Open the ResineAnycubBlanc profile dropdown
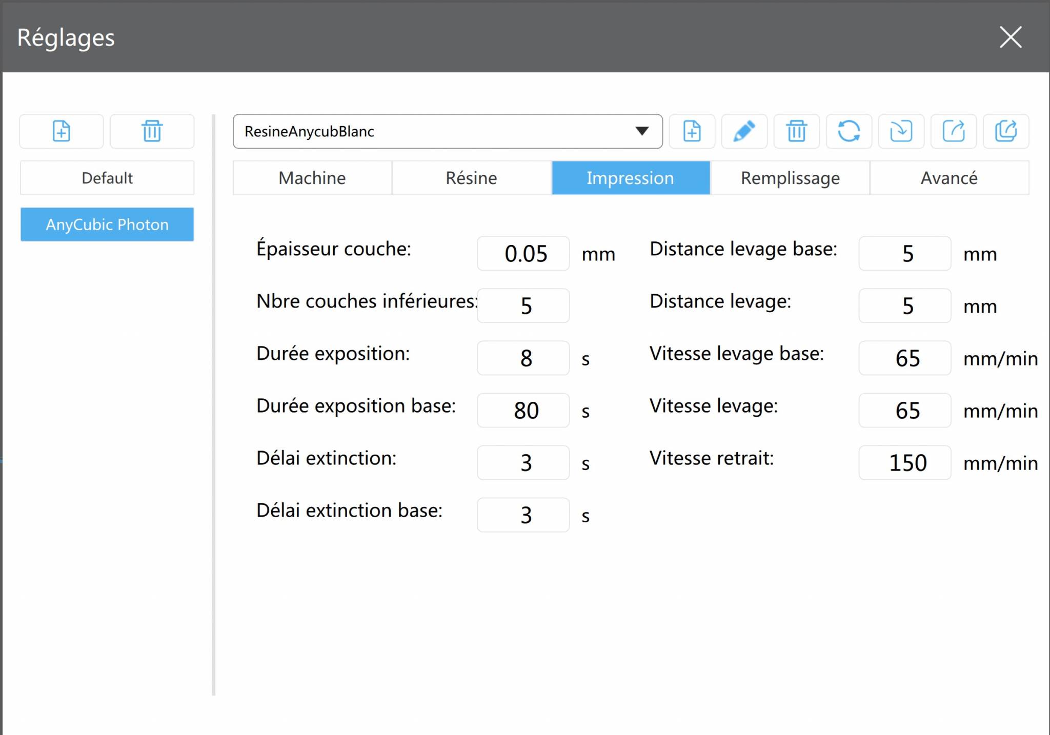The image size is (1050, 735). pyautogui.click(x=641, y=131)
